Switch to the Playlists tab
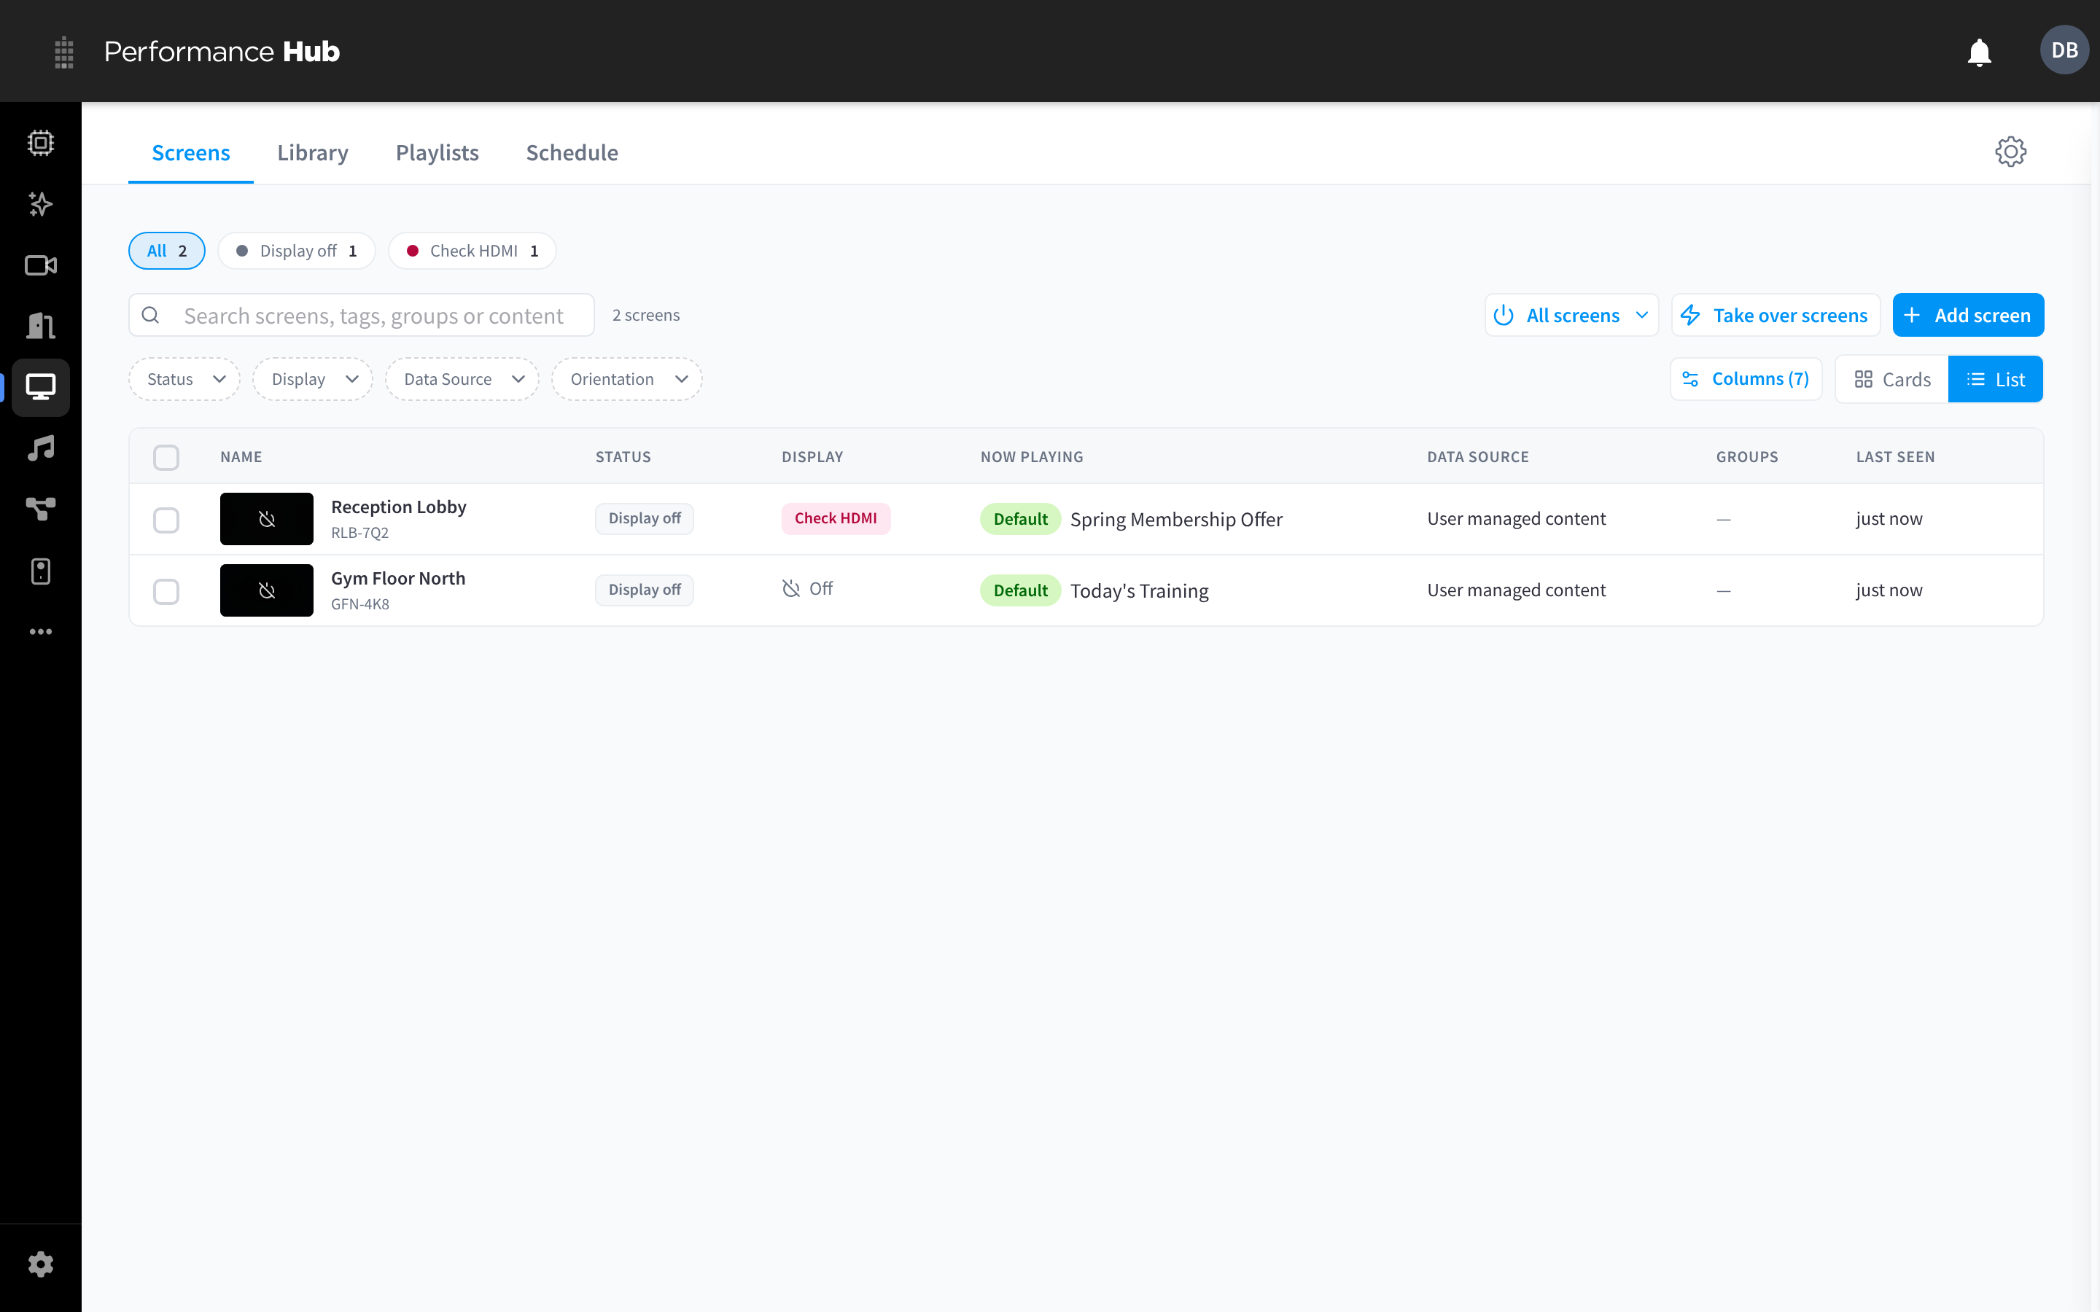 [437, 153]
